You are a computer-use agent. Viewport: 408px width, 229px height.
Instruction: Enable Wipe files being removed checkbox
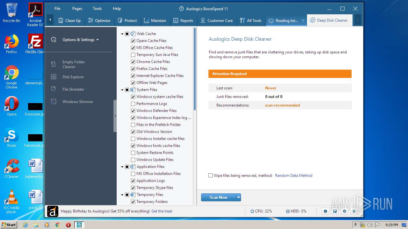[x=210, y=176]
